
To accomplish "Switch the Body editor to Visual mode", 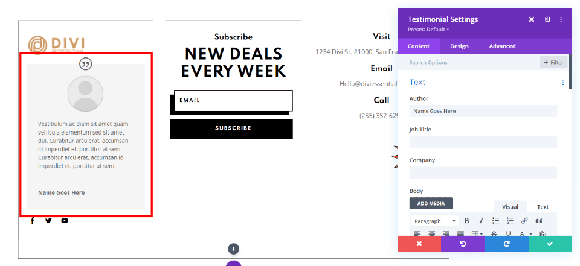I will pos(510,207).
